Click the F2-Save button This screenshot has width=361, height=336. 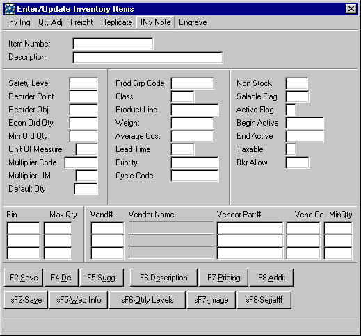(24, 278)
